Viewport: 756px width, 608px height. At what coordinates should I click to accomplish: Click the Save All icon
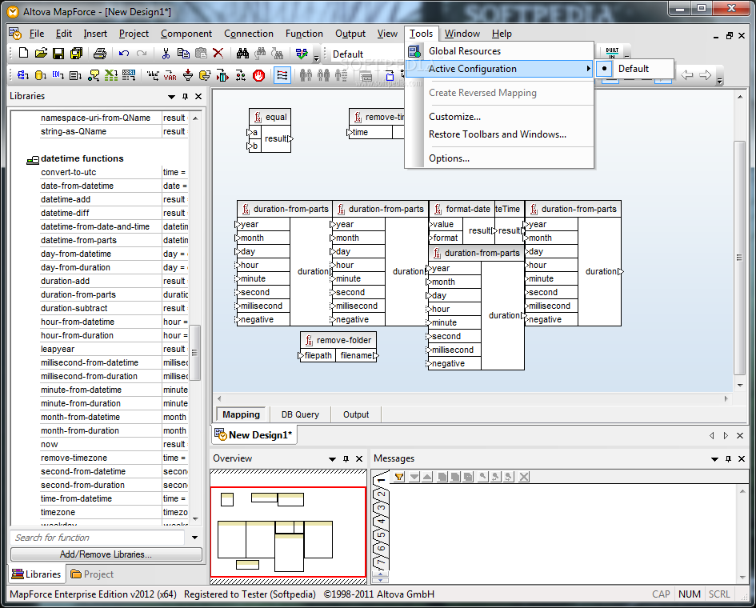[x=76, y=53]
